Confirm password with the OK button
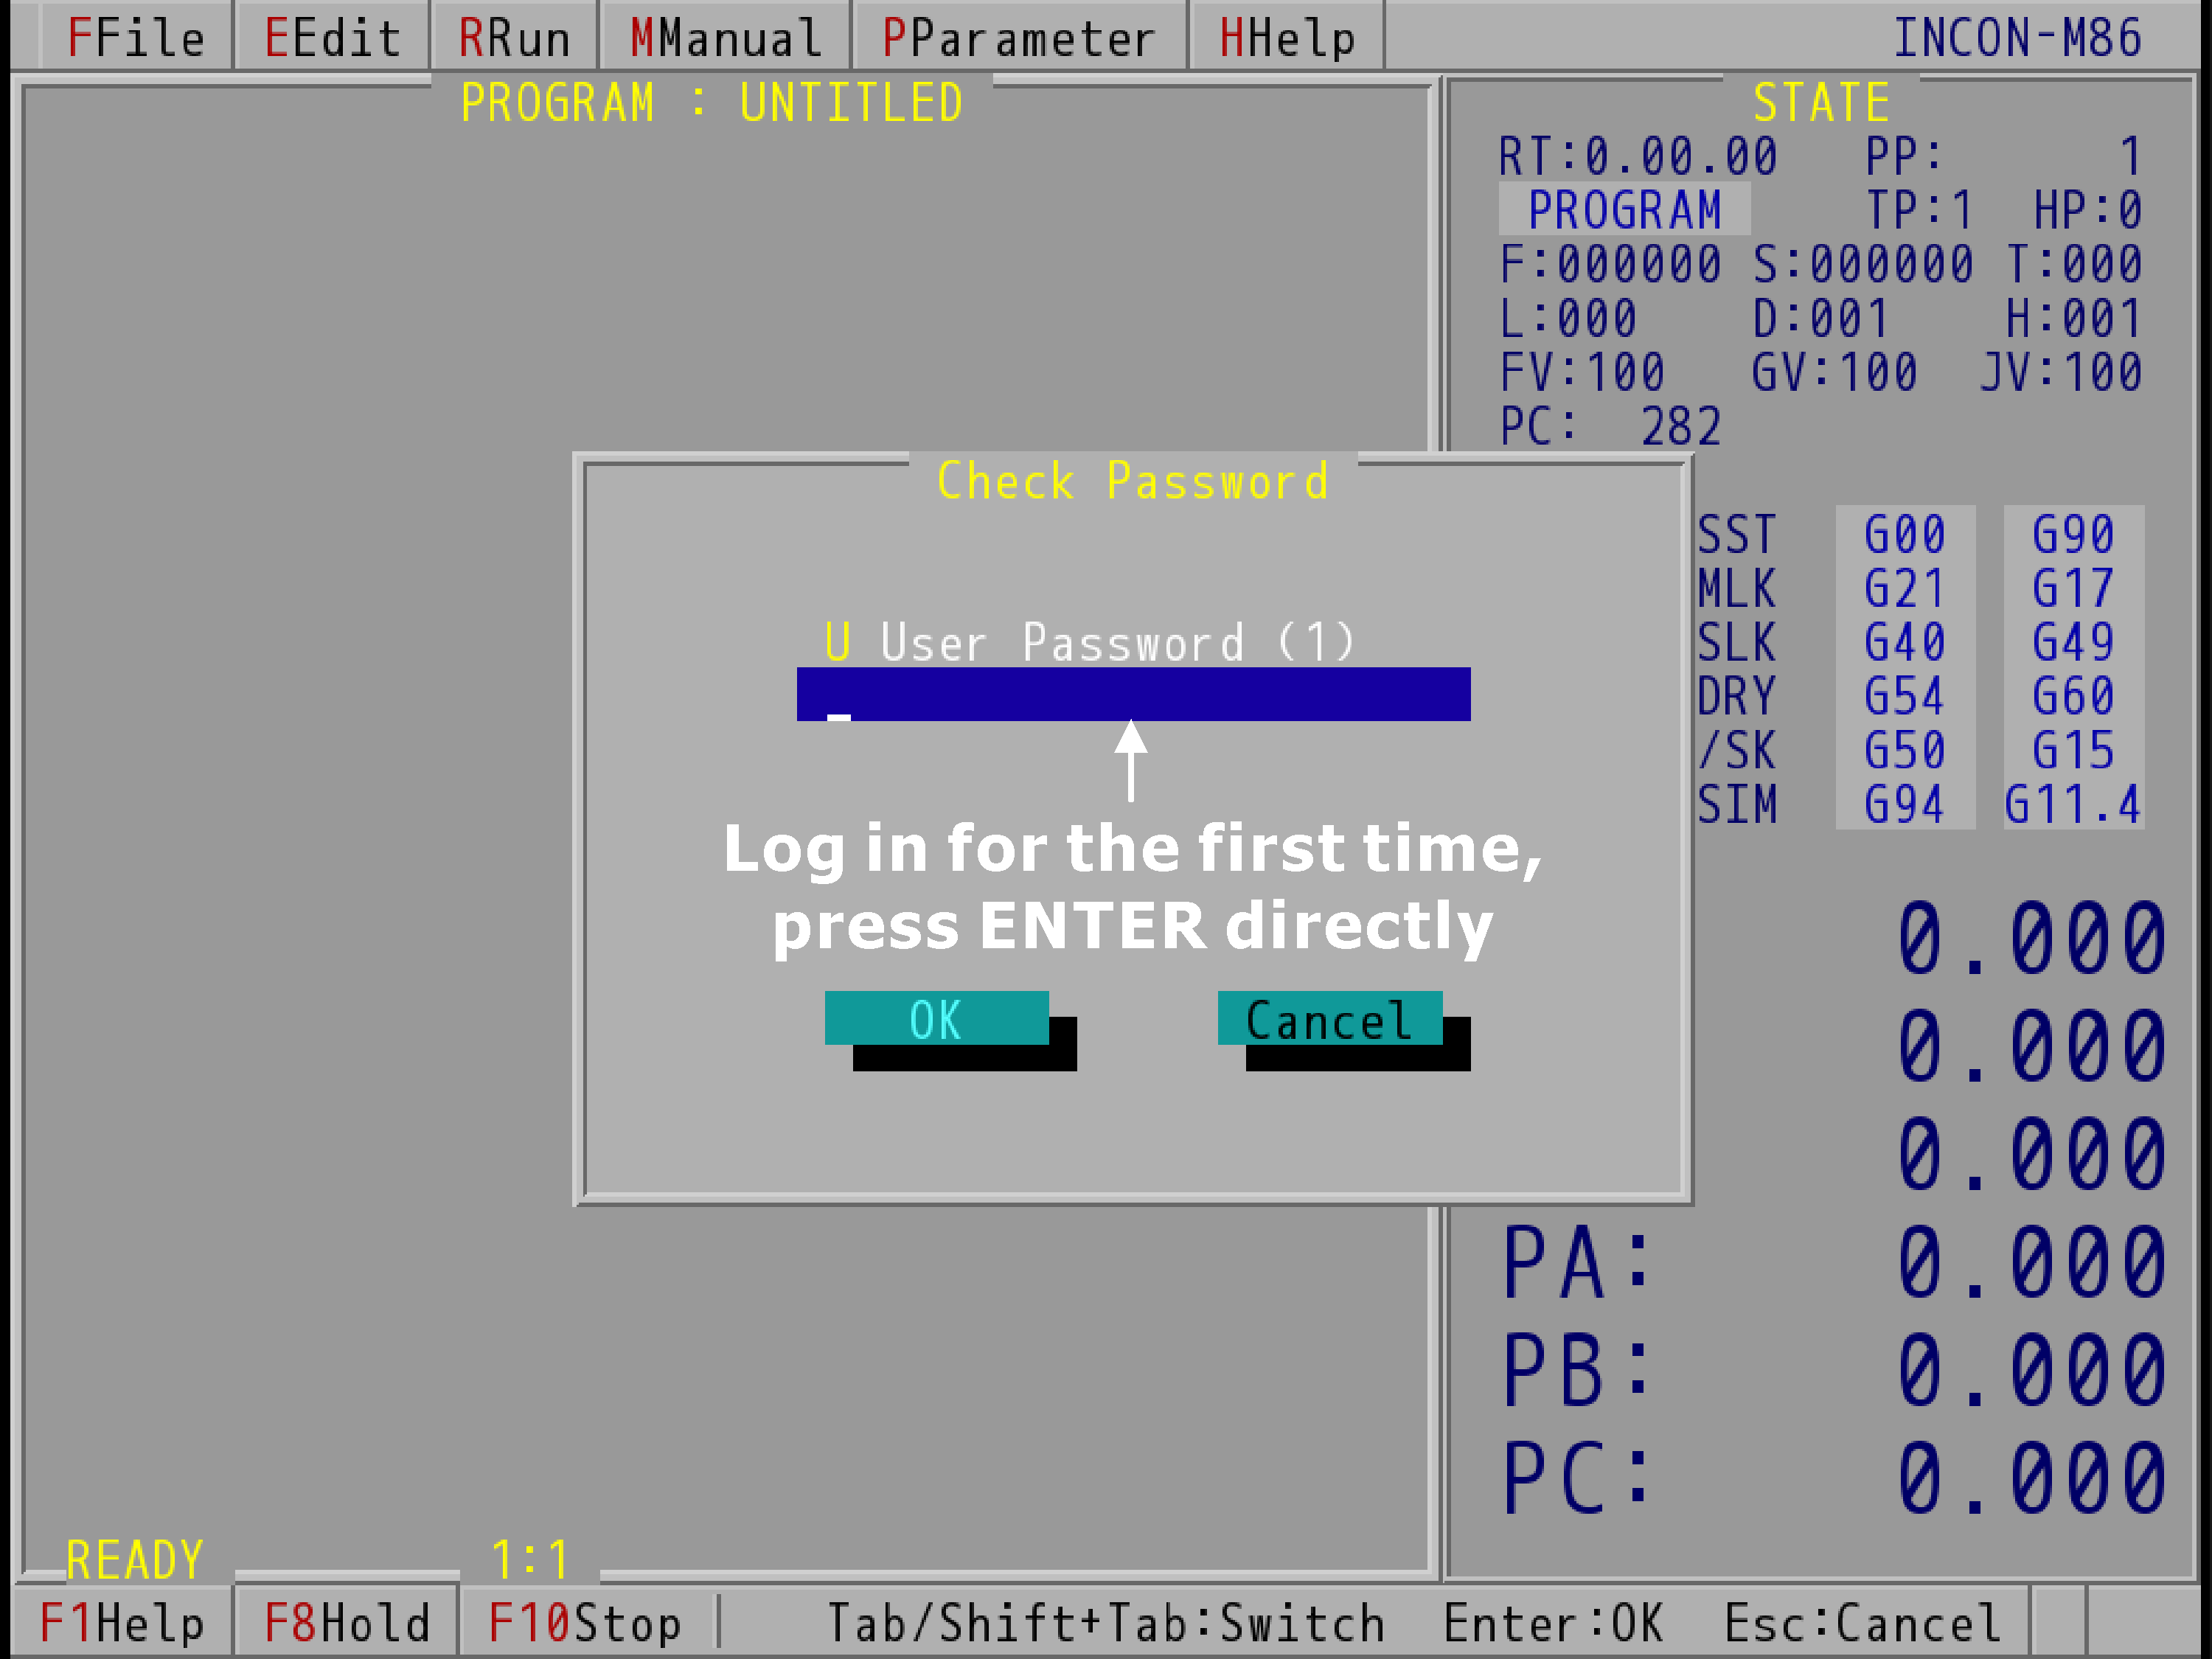Viewport: 2212px width, 1659px height. 936,1018
